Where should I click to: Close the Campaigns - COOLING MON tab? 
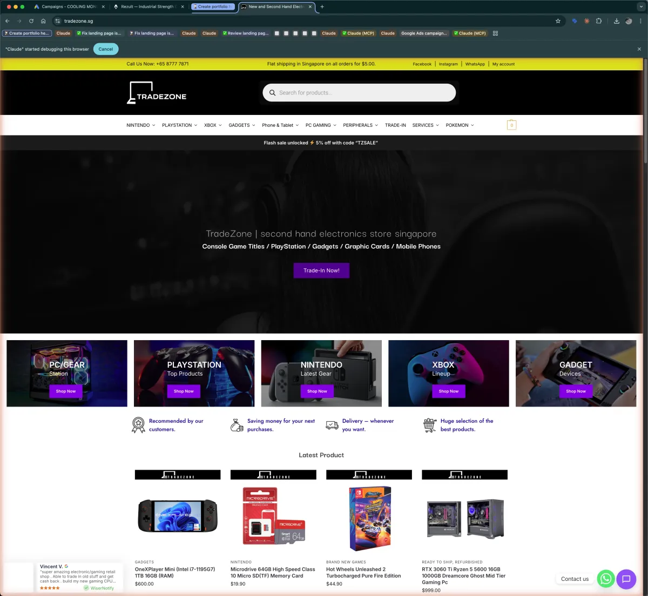pyautogui.click(x=103, y=6)
